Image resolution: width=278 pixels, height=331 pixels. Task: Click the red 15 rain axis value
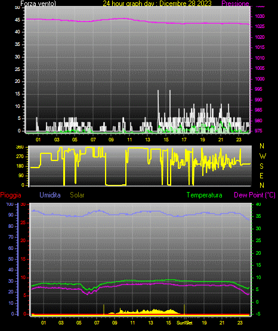tap(23, 259)
